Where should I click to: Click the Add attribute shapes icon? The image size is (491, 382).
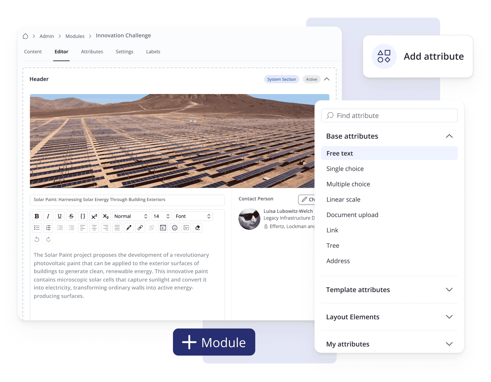pyautogui.click(x=384, y=56)
